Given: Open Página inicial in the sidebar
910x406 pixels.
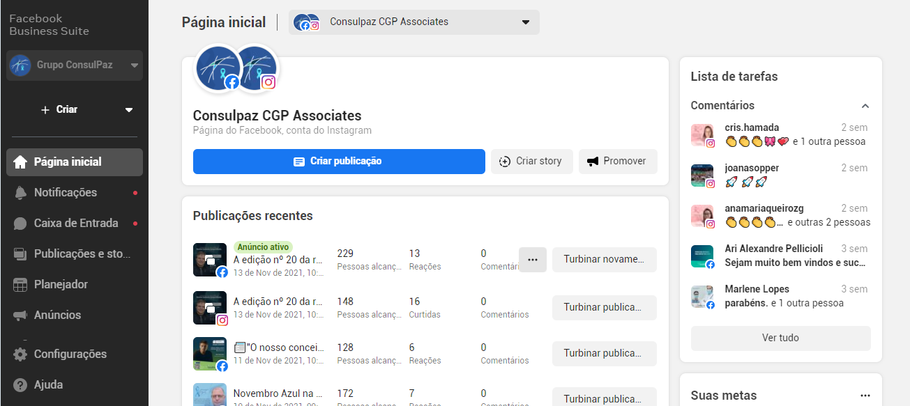Looking at the screenshot, I should tap(75, 162).
